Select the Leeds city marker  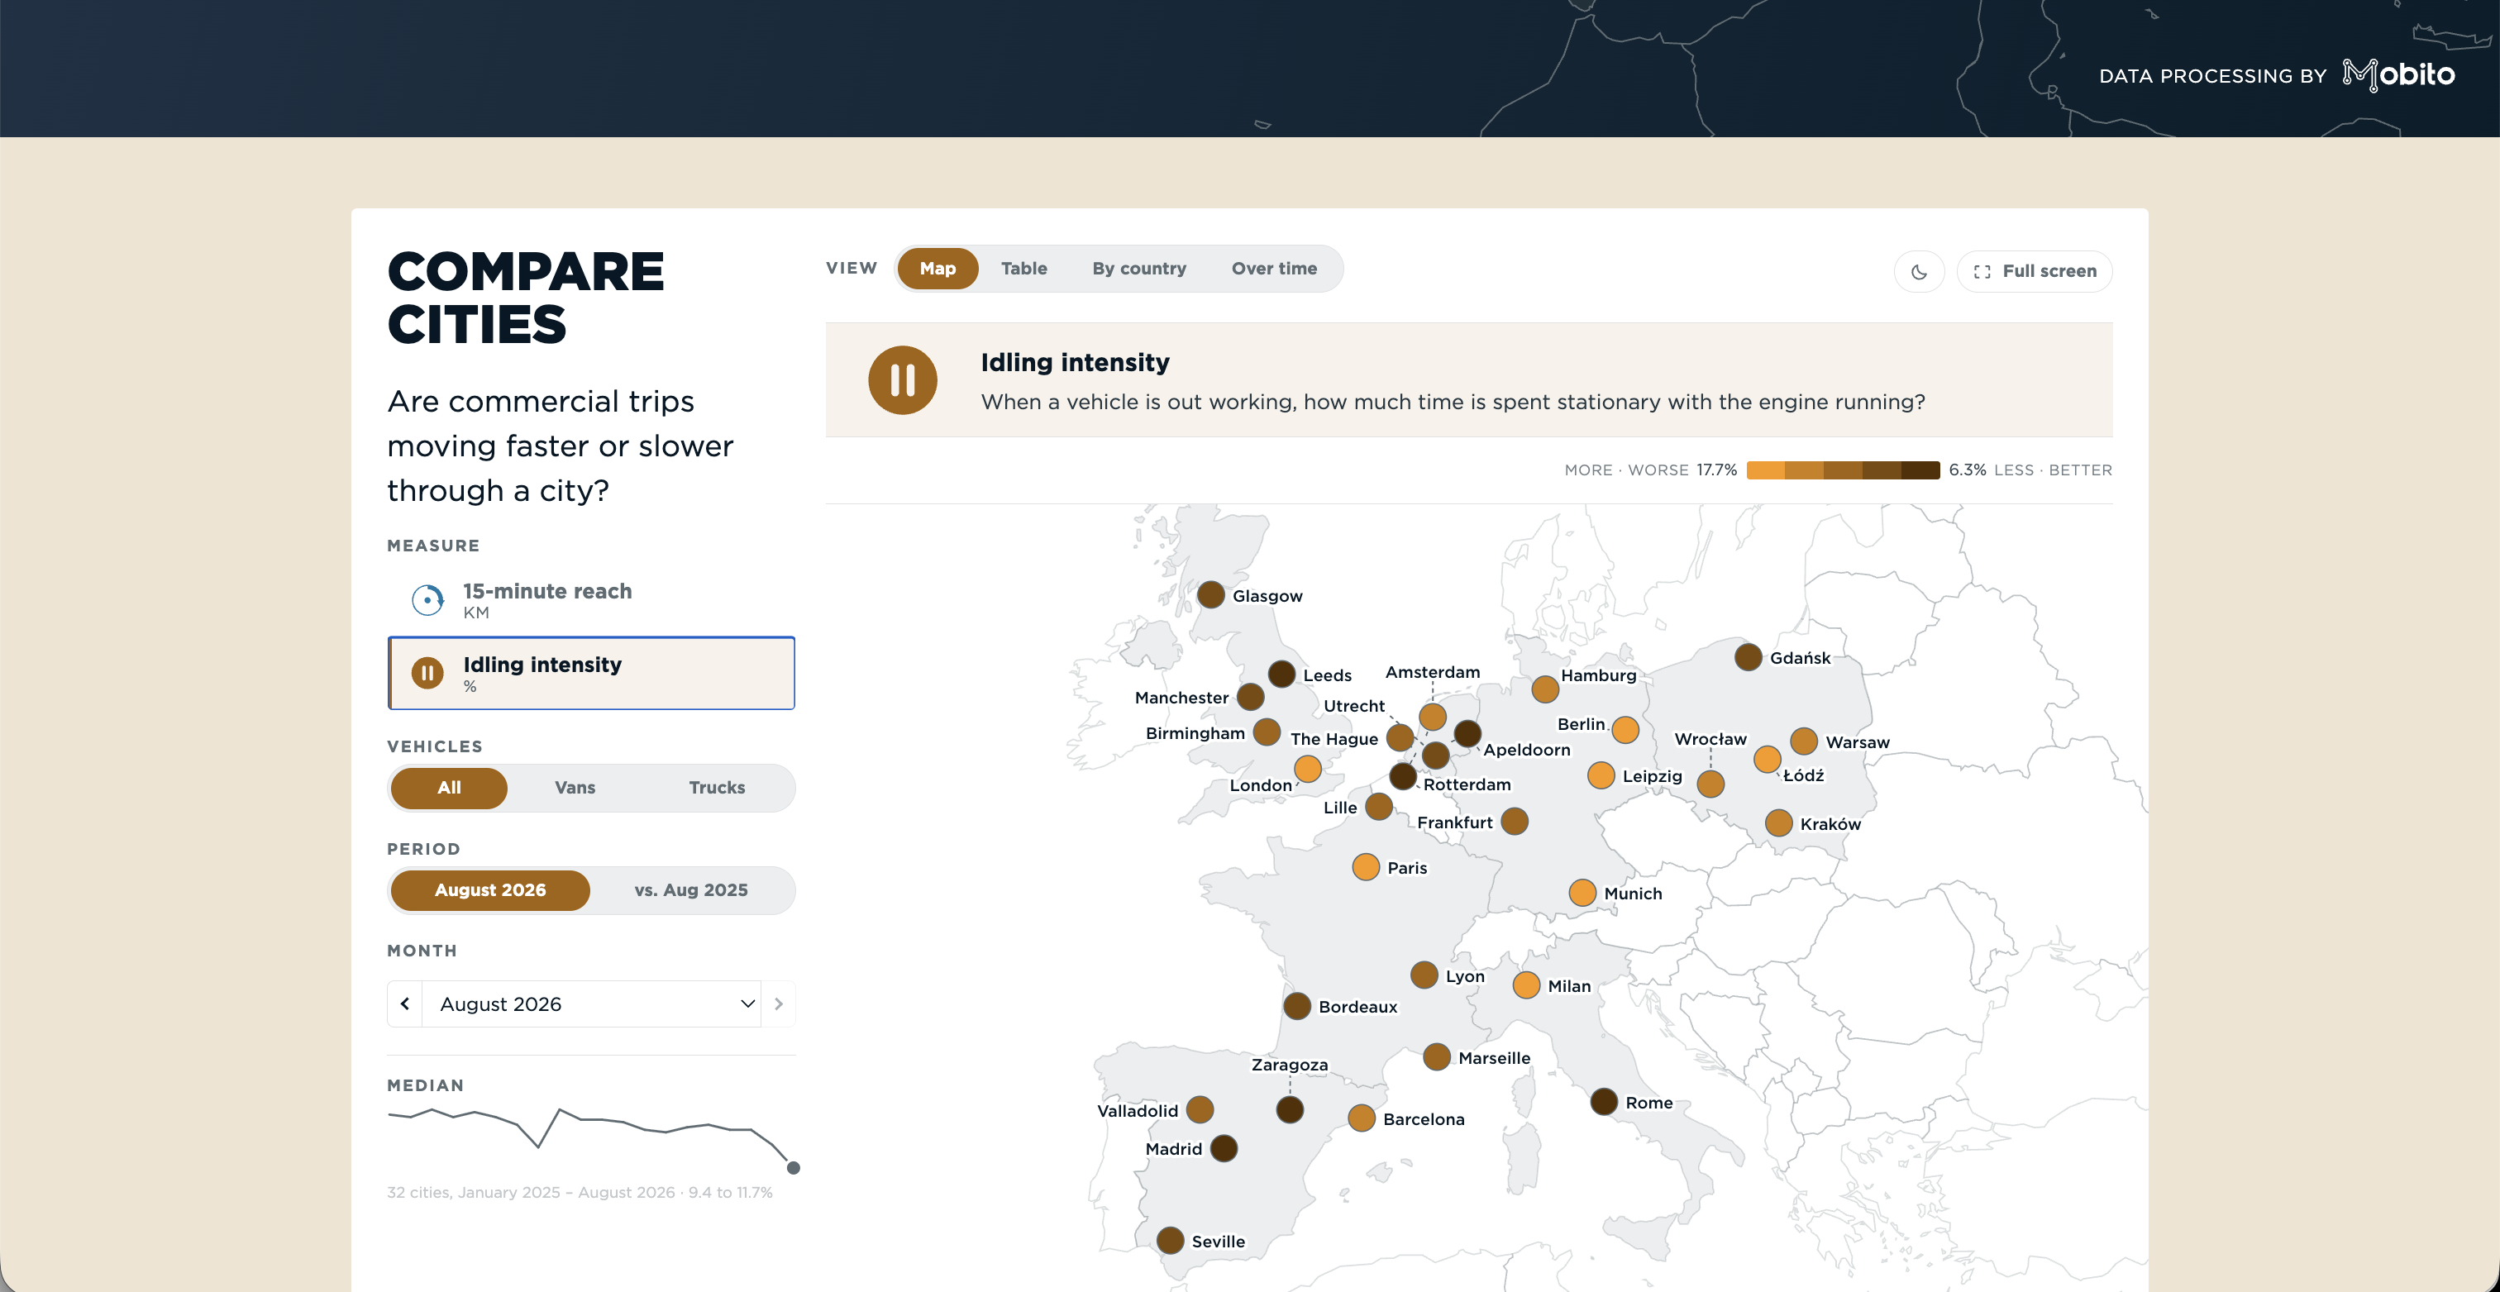pos(1282,674)
